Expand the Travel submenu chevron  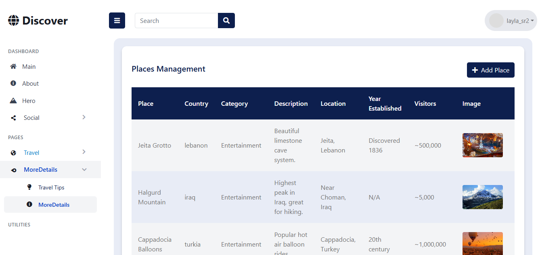tap(84, 152)
